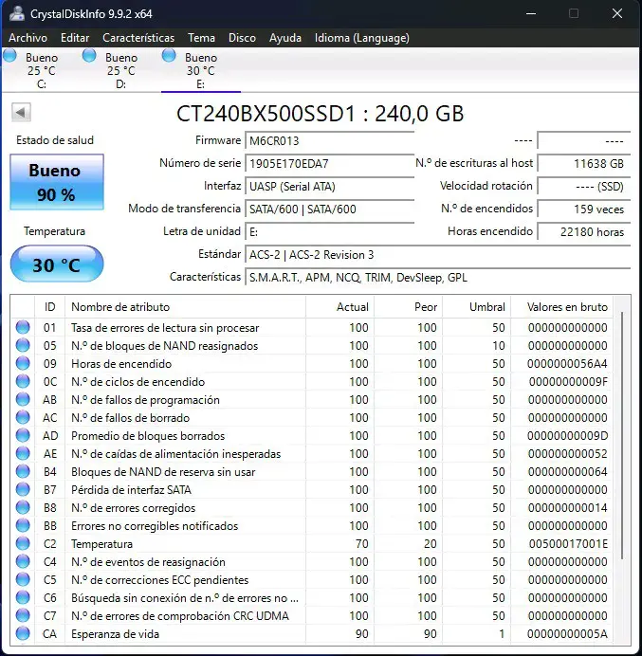Image resolution: width=642 pixels, height=656 pixels.
Task: Select row Tasa de errores de lectura sin procesar
Action: [x=312, y=328]
